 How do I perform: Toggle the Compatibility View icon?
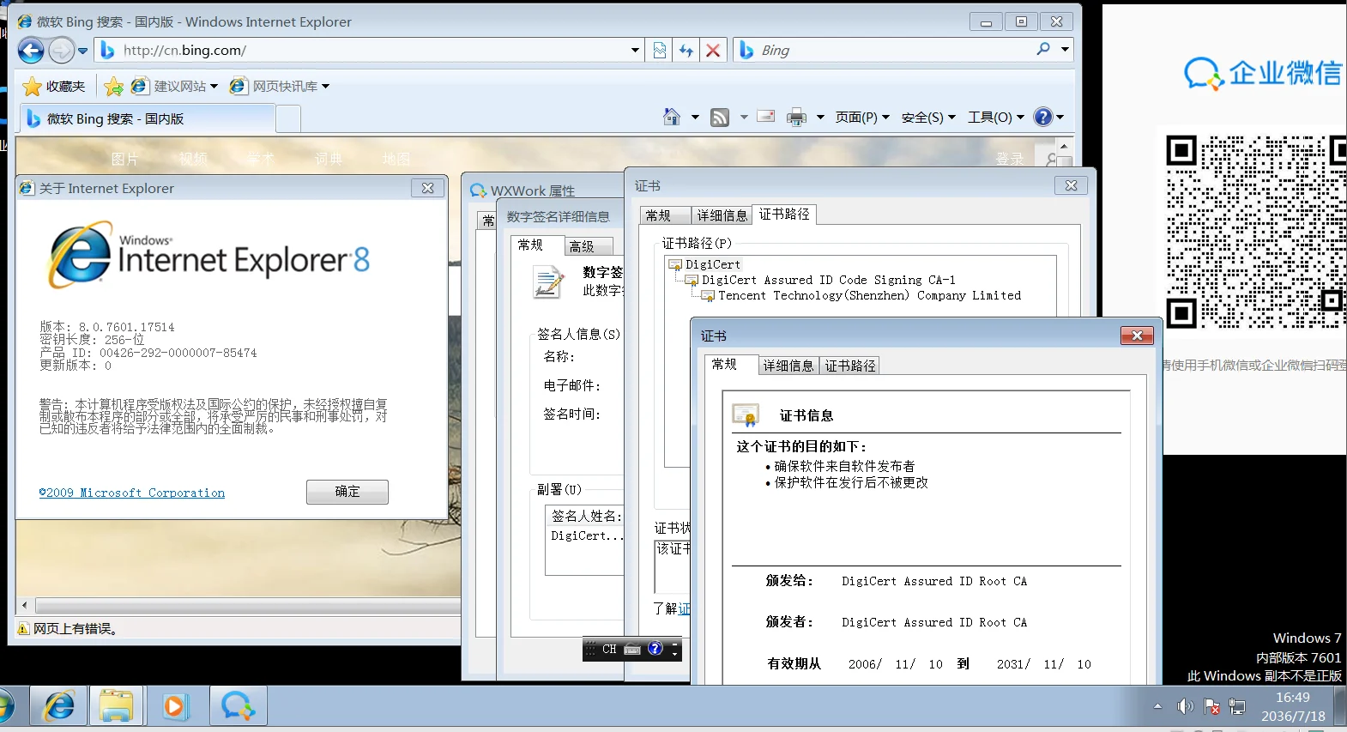pos(659,51)
